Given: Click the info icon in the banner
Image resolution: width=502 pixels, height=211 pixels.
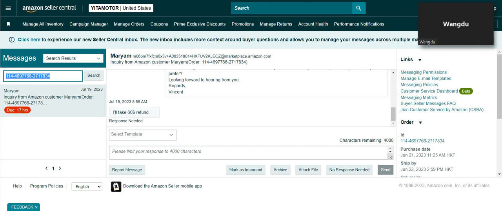Looking at the screenshot, I should [12, 40].
